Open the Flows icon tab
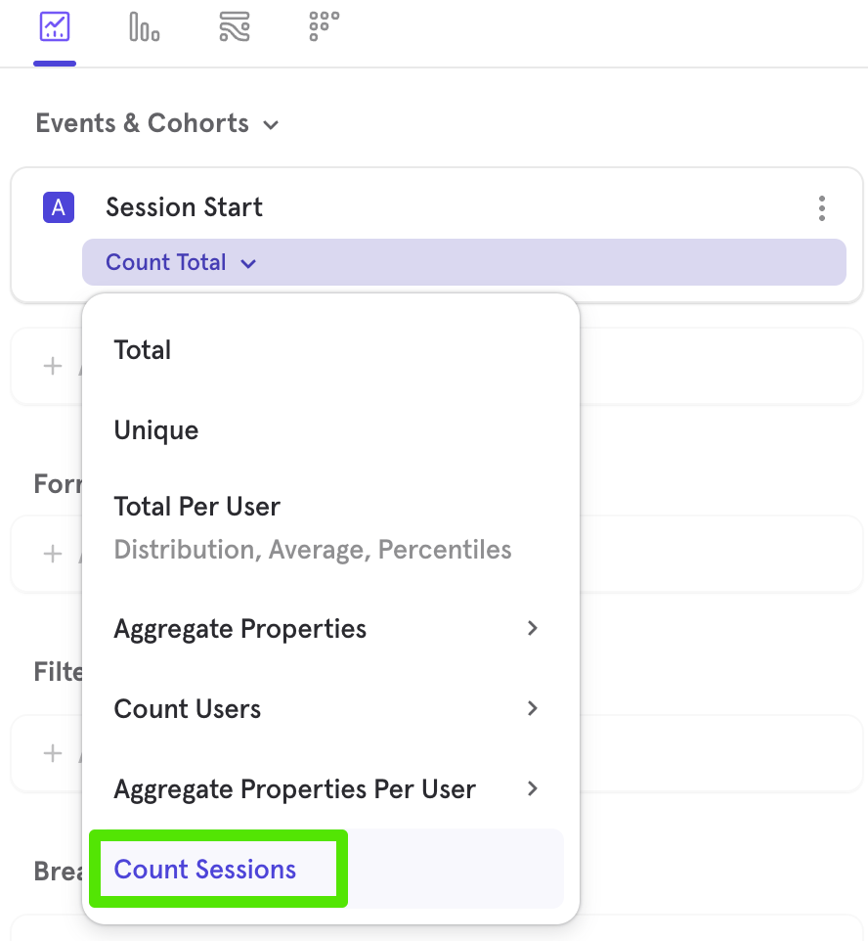The height and width of the screenshot is (941, 868). (235, 27)
